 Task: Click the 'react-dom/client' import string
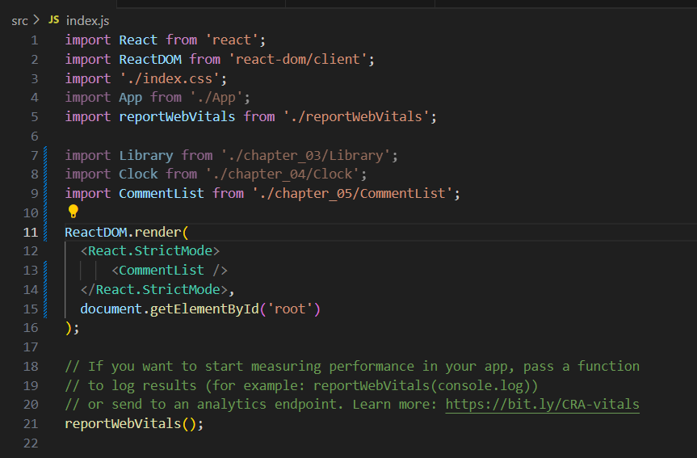tap(298, 59)
